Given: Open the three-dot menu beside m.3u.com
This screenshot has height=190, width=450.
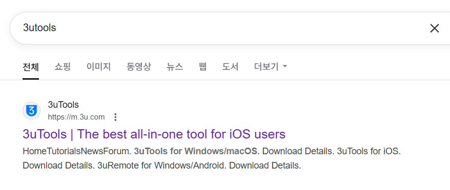Looking at the screenshot, I should click(x=115, y=117).
